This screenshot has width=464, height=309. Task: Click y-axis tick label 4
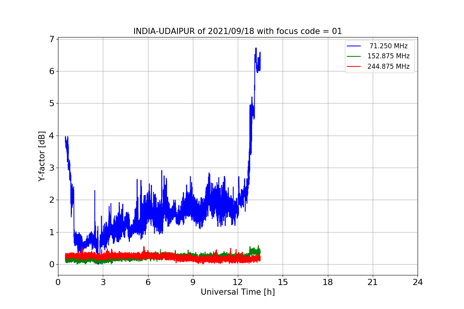click(x=51, y=136)
